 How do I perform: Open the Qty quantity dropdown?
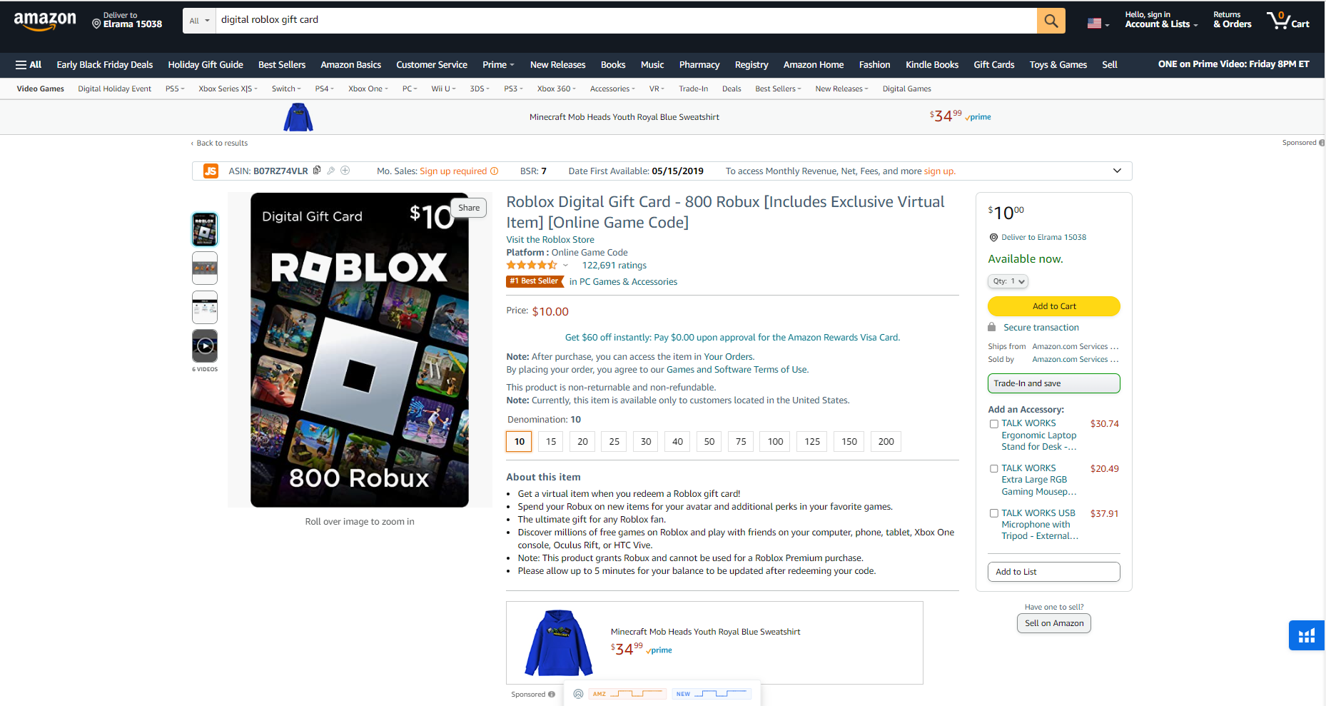pyautogui.click(x=1008, y=281)
